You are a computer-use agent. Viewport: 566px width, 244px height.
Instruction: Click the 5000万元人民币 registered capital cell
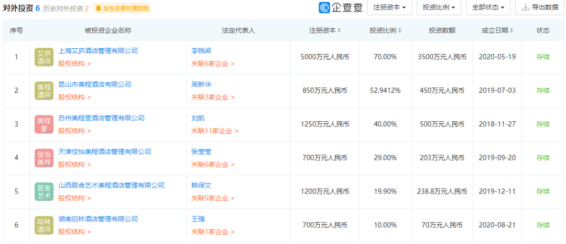tap(325, 57)
